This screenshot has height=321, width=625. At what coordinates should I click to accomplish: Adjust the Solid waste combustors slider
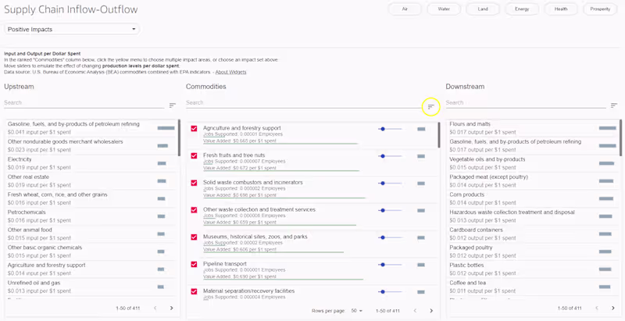tap(383, 183)
